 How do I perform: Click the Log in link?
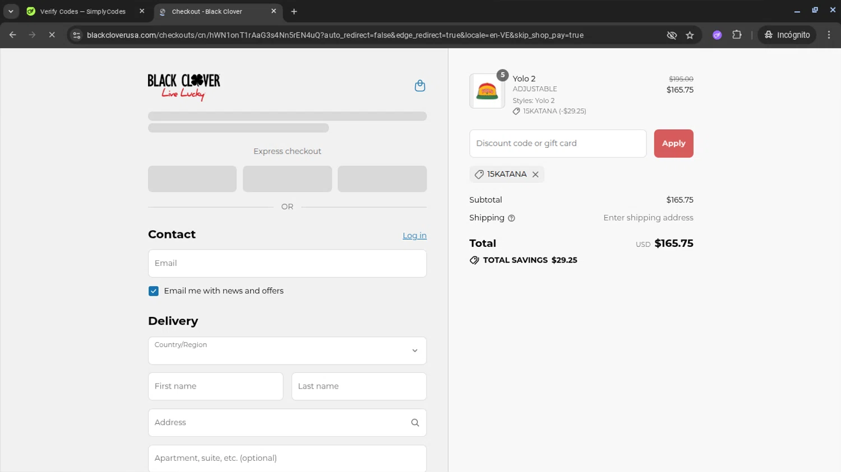point(414,236)
